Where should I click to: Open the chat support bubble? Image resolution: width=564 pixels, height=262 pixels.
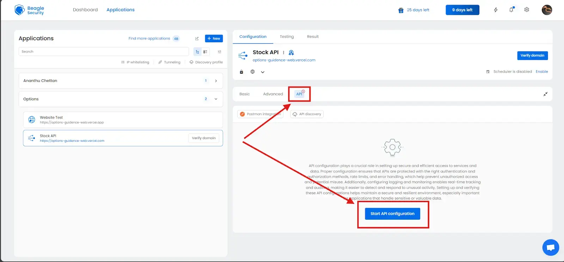pyautogui.click(x=551, y=247)
